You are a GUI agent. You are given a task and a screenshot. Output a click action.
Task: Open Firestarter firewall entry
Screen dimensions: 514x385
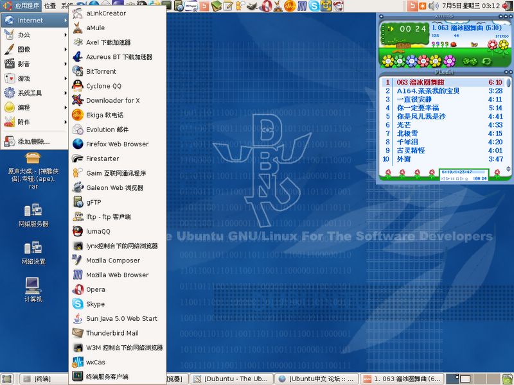(118, 158)
